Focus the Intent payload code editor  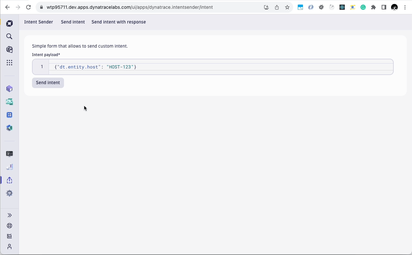(213, 67)
